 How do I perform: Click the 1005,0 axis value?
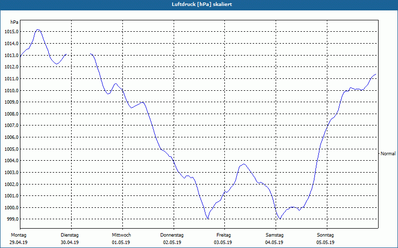click(x=11, y=149)
